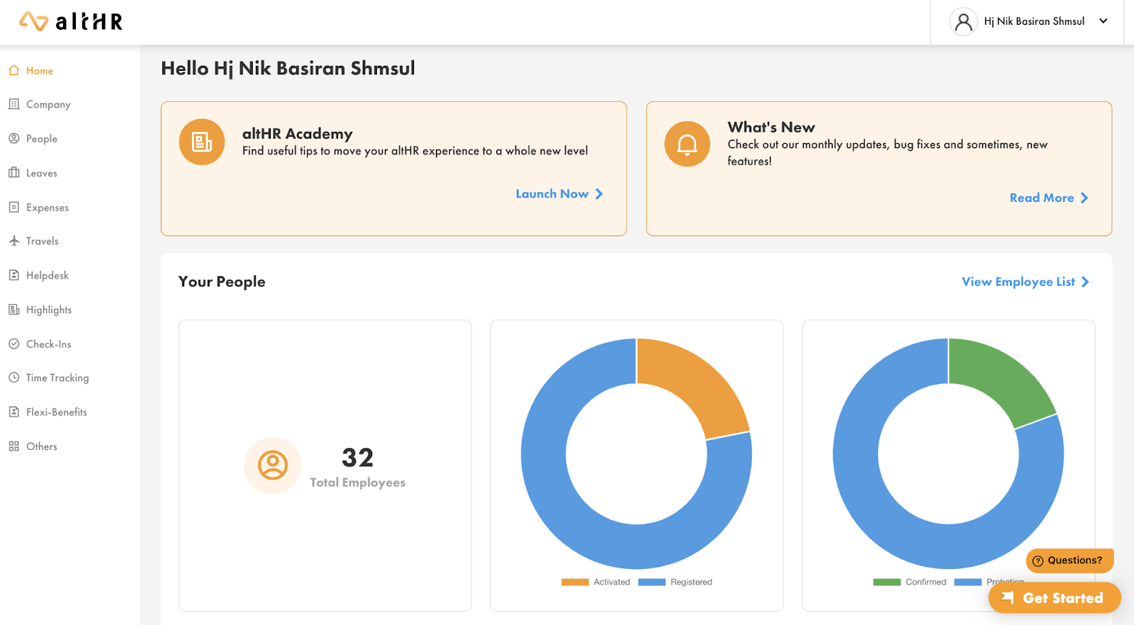Viewport: 1134px width, 625px height.
Task: Click the Flexi-Benefits icon
Action: tap(13, 412)
